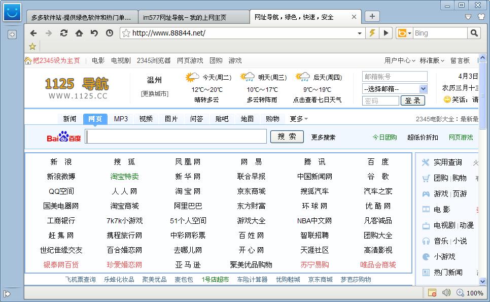Screen dimensions: 490x302
Task: Click the 邮箱帐号 input field
Action: pyautogui.click(x=395, y=77)
